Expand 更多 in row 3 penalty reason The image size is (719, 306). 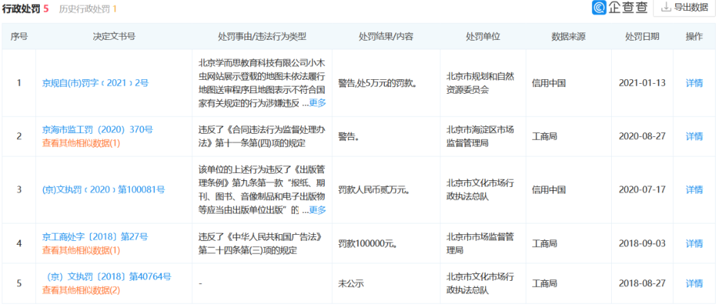click(x=318, y=210)
